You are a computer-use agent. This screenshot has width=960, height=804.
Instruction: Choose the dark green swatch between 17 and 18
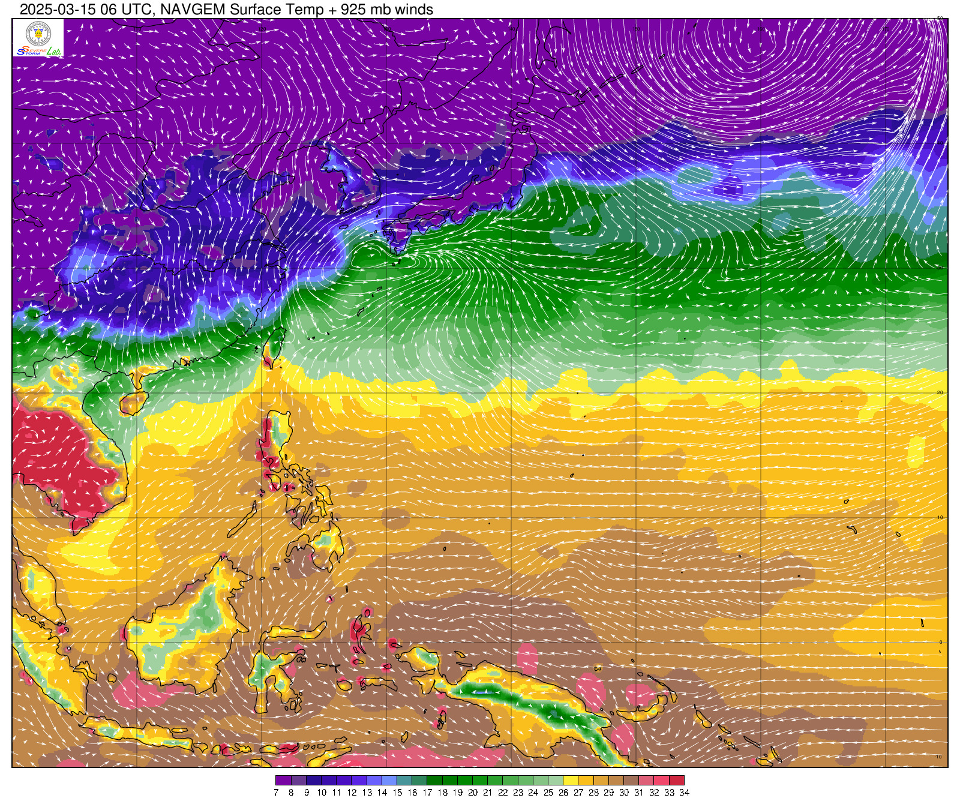tap(434, 781)
